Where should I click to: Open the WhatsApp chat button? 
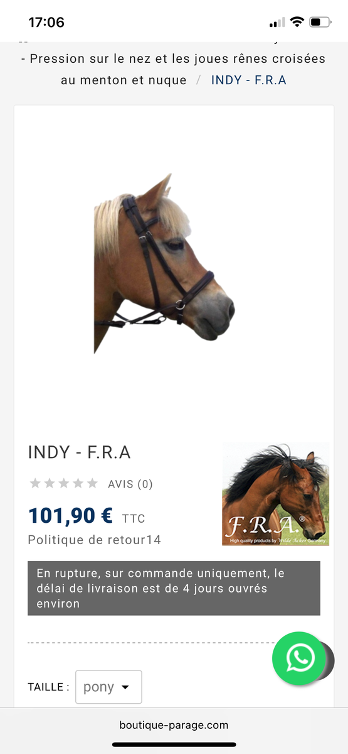(300, 658)
